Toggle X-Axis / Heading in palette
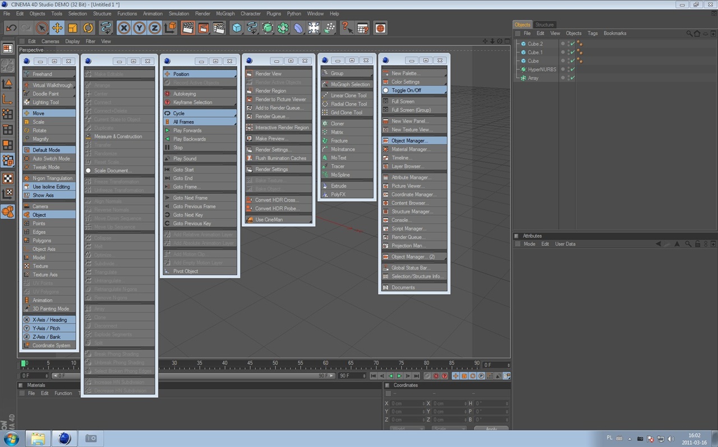718x447 pixels. [49, 320]
